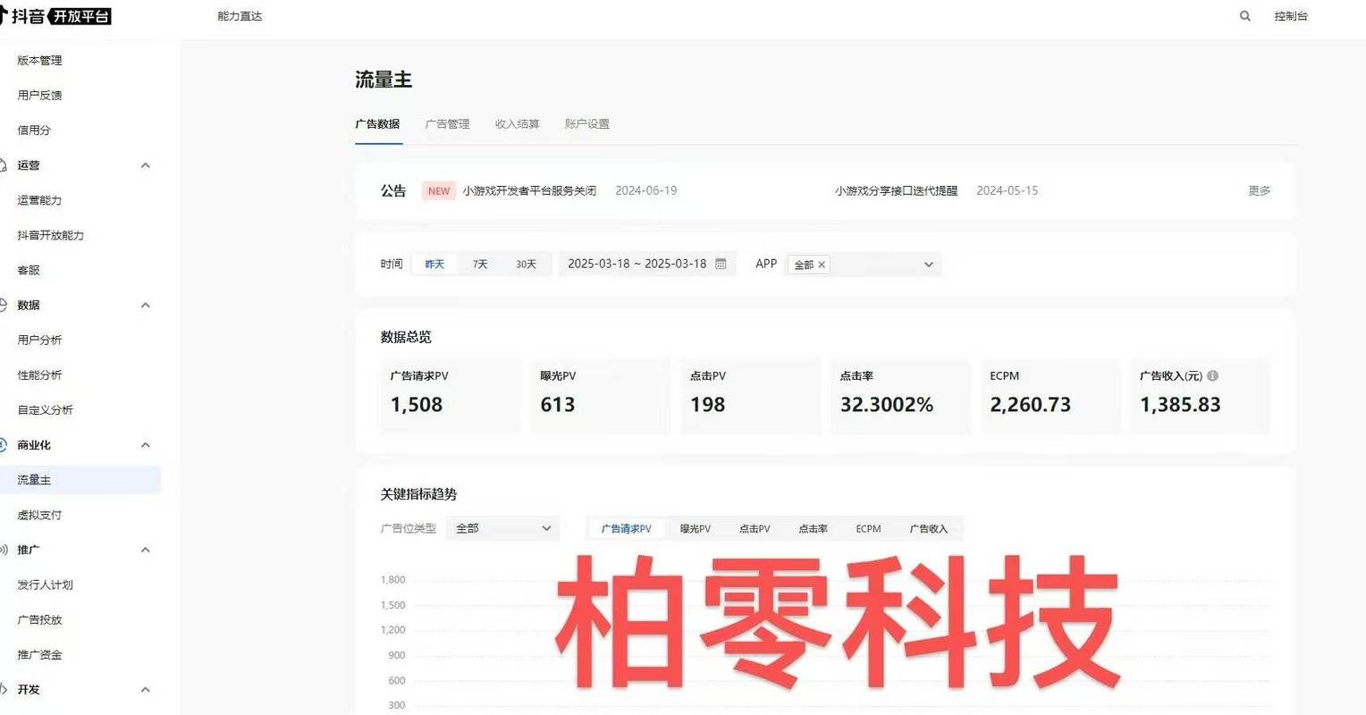The image size is (1366, 715).
Task: Click the 广告收入 card showing 1,385.83
Action: pyautogui.click(x=1201, y=396)
